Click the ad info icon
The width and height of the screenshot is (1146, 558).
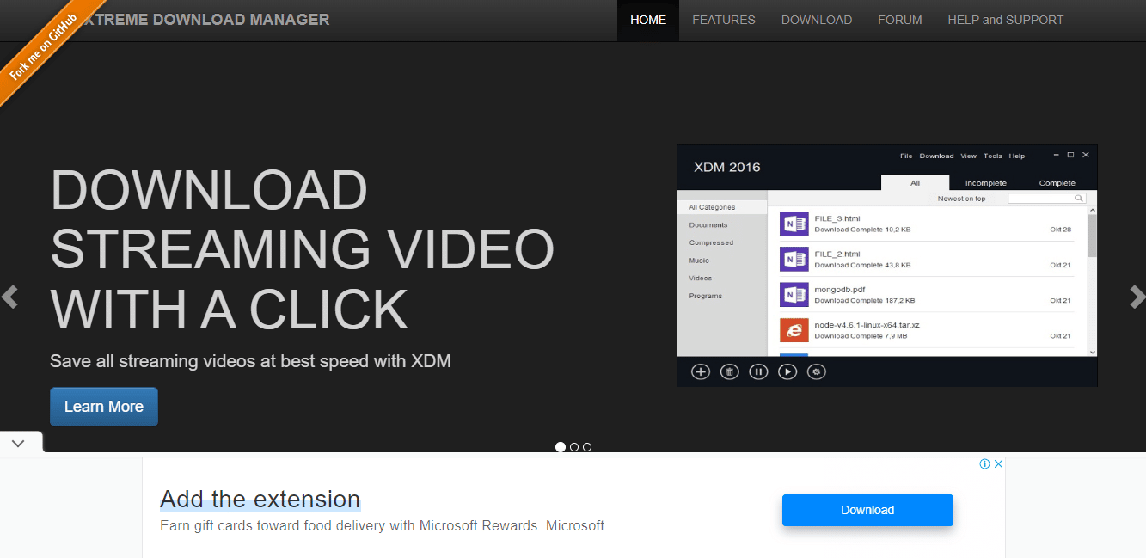click(x=984, y=464)
